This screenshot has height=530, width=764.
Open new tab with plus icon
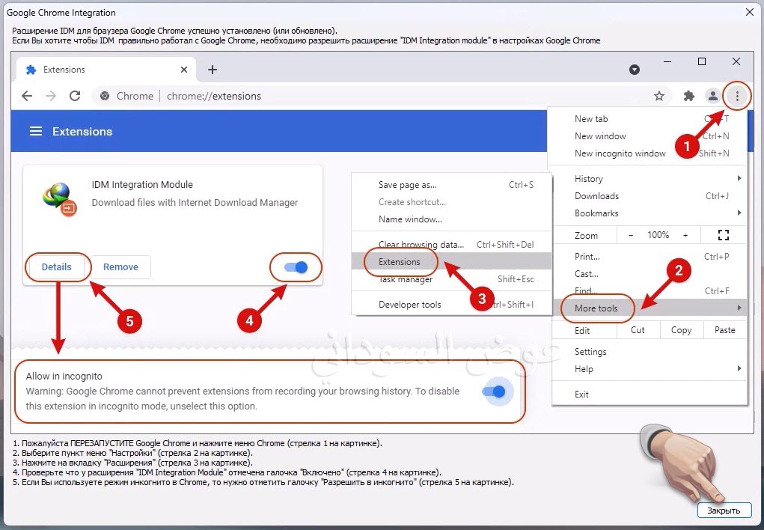[x=213, y=70]
